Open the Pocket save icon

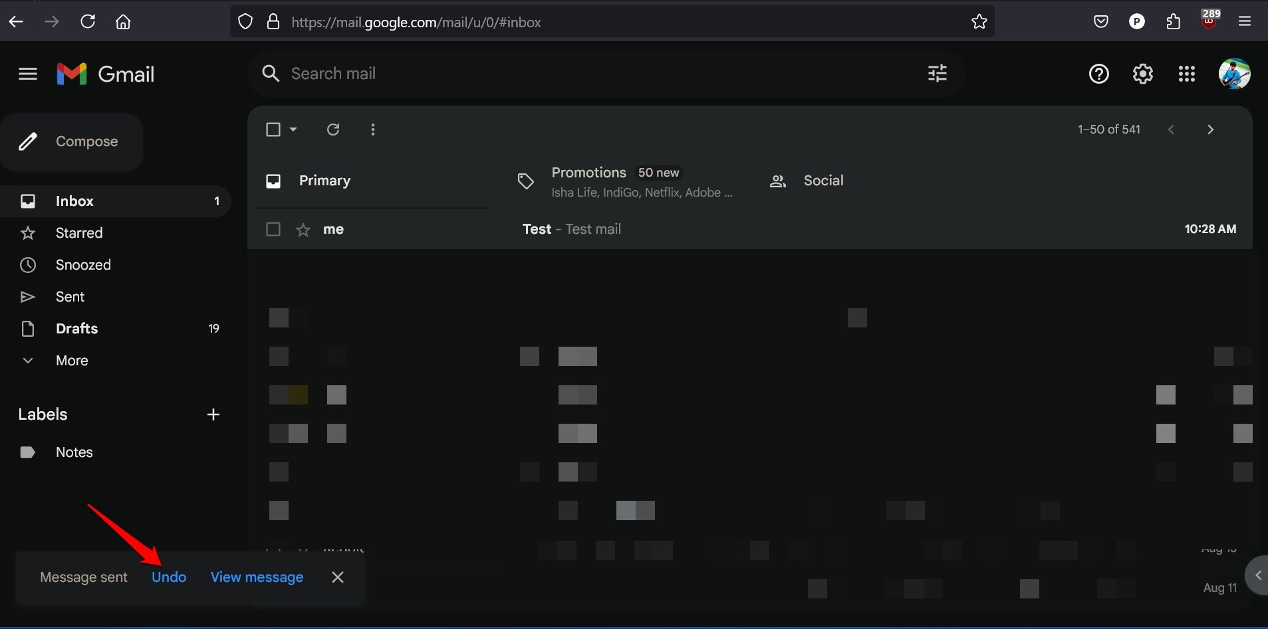[x=1101, y=22]
